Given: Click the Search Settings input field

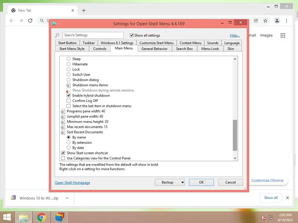Looking at the screenshot, I should pos(93,35).
